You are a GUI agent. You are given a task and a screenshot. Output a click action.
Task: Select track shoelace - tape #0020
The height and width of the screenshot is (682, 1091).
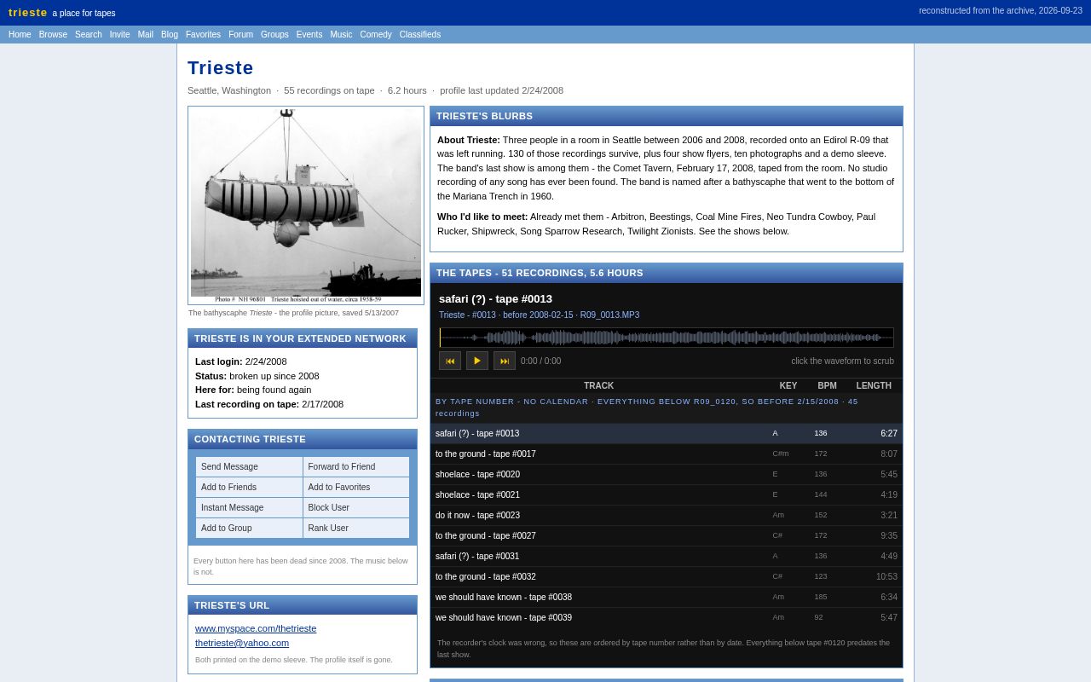pos(667,475)
